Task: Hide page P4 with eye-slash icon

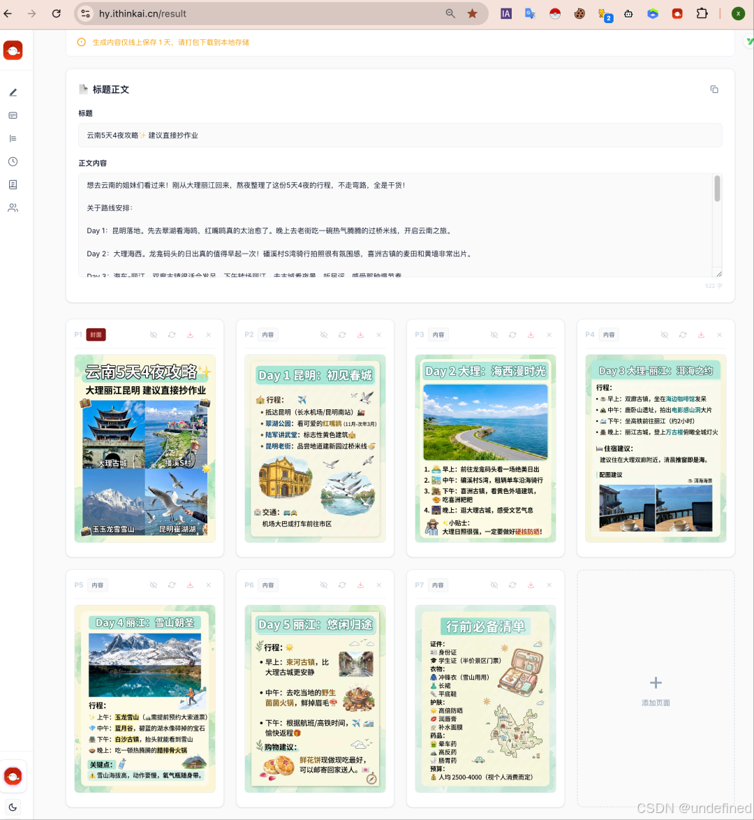Action: [x=665, y=335]
